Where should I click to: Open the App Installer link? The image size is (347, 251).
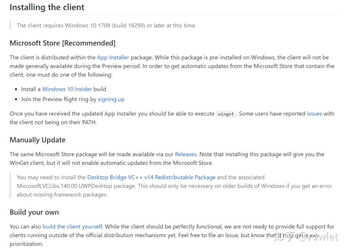[113, 58]
